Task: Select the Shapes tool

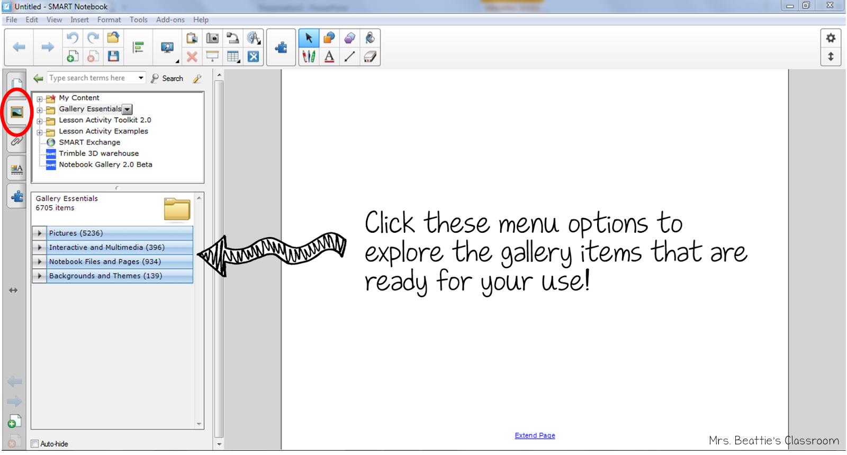Action: (329, 38)
